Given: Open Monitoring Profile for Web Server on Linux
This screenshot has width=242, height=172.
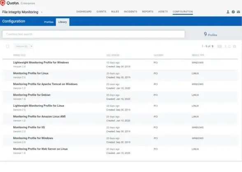Looking at the screenshot, I should pyautogui.click(x=40, y=149).
